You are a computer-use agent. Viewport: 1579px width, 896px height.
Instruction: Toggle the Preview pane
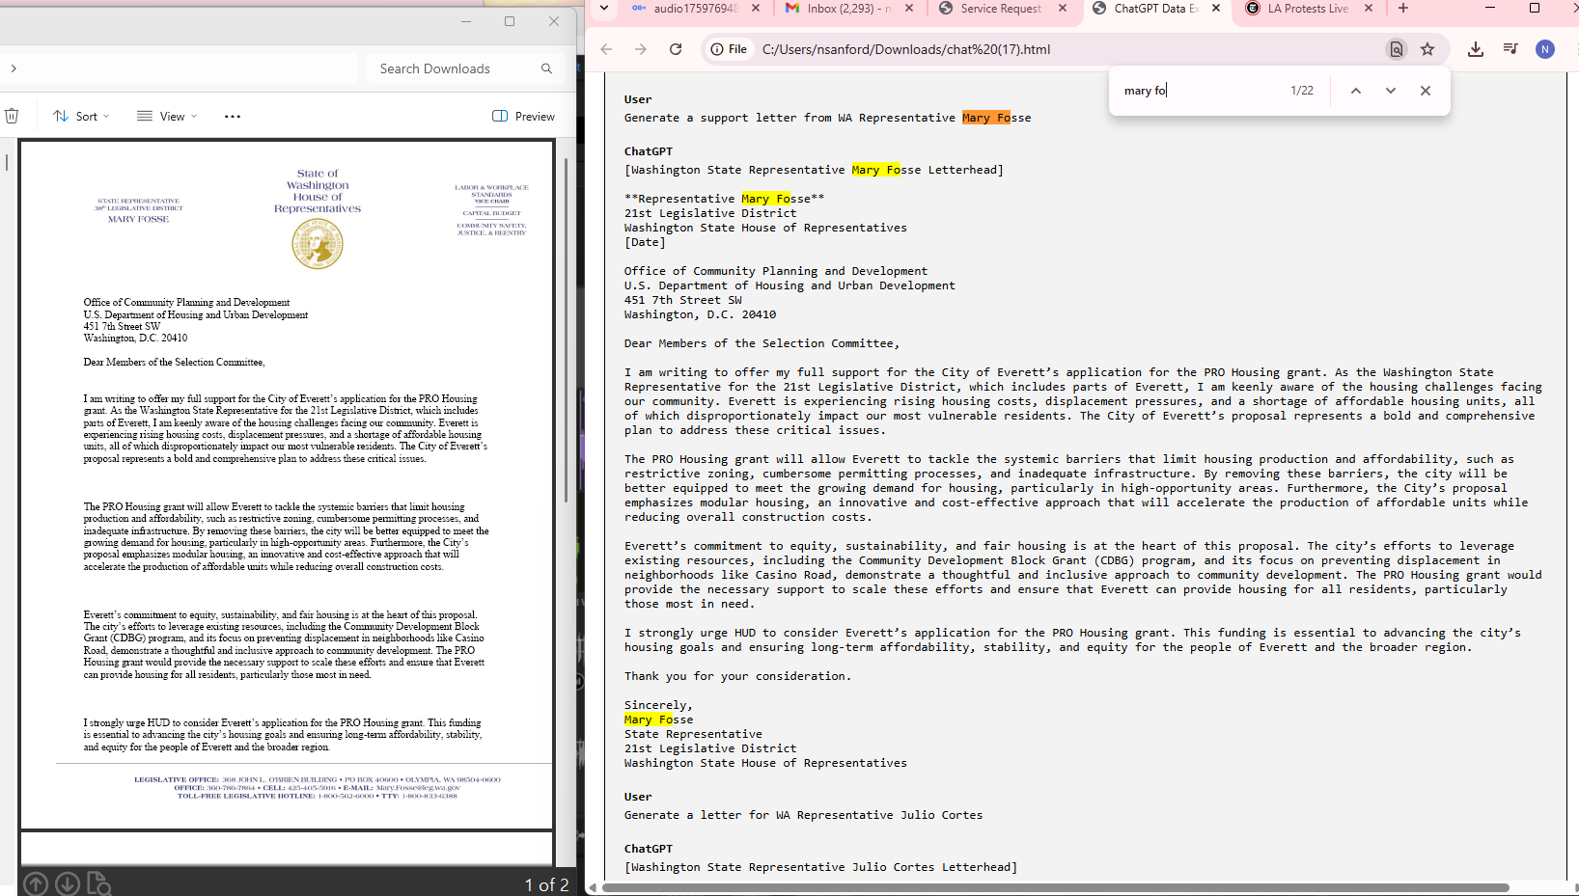pyautogui.click(x=524, y=116)
